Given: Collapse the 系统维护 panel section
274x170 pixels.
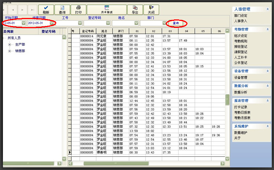Looking at the screenshot, I should pos(267,126).
